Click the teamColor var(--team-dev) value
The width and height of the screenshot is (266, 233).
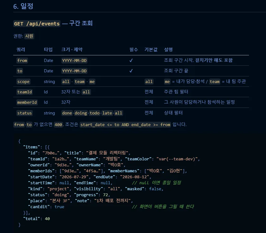(x=177, y=159)
